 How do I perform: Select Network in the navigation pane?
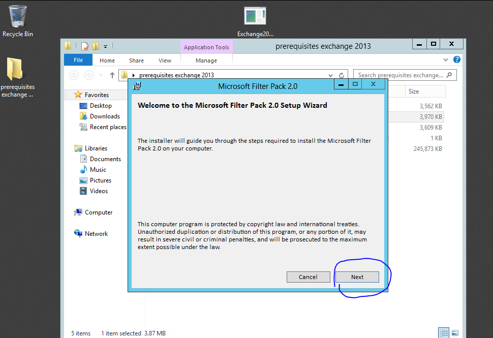pyautogui.click(x=96, y=234)
